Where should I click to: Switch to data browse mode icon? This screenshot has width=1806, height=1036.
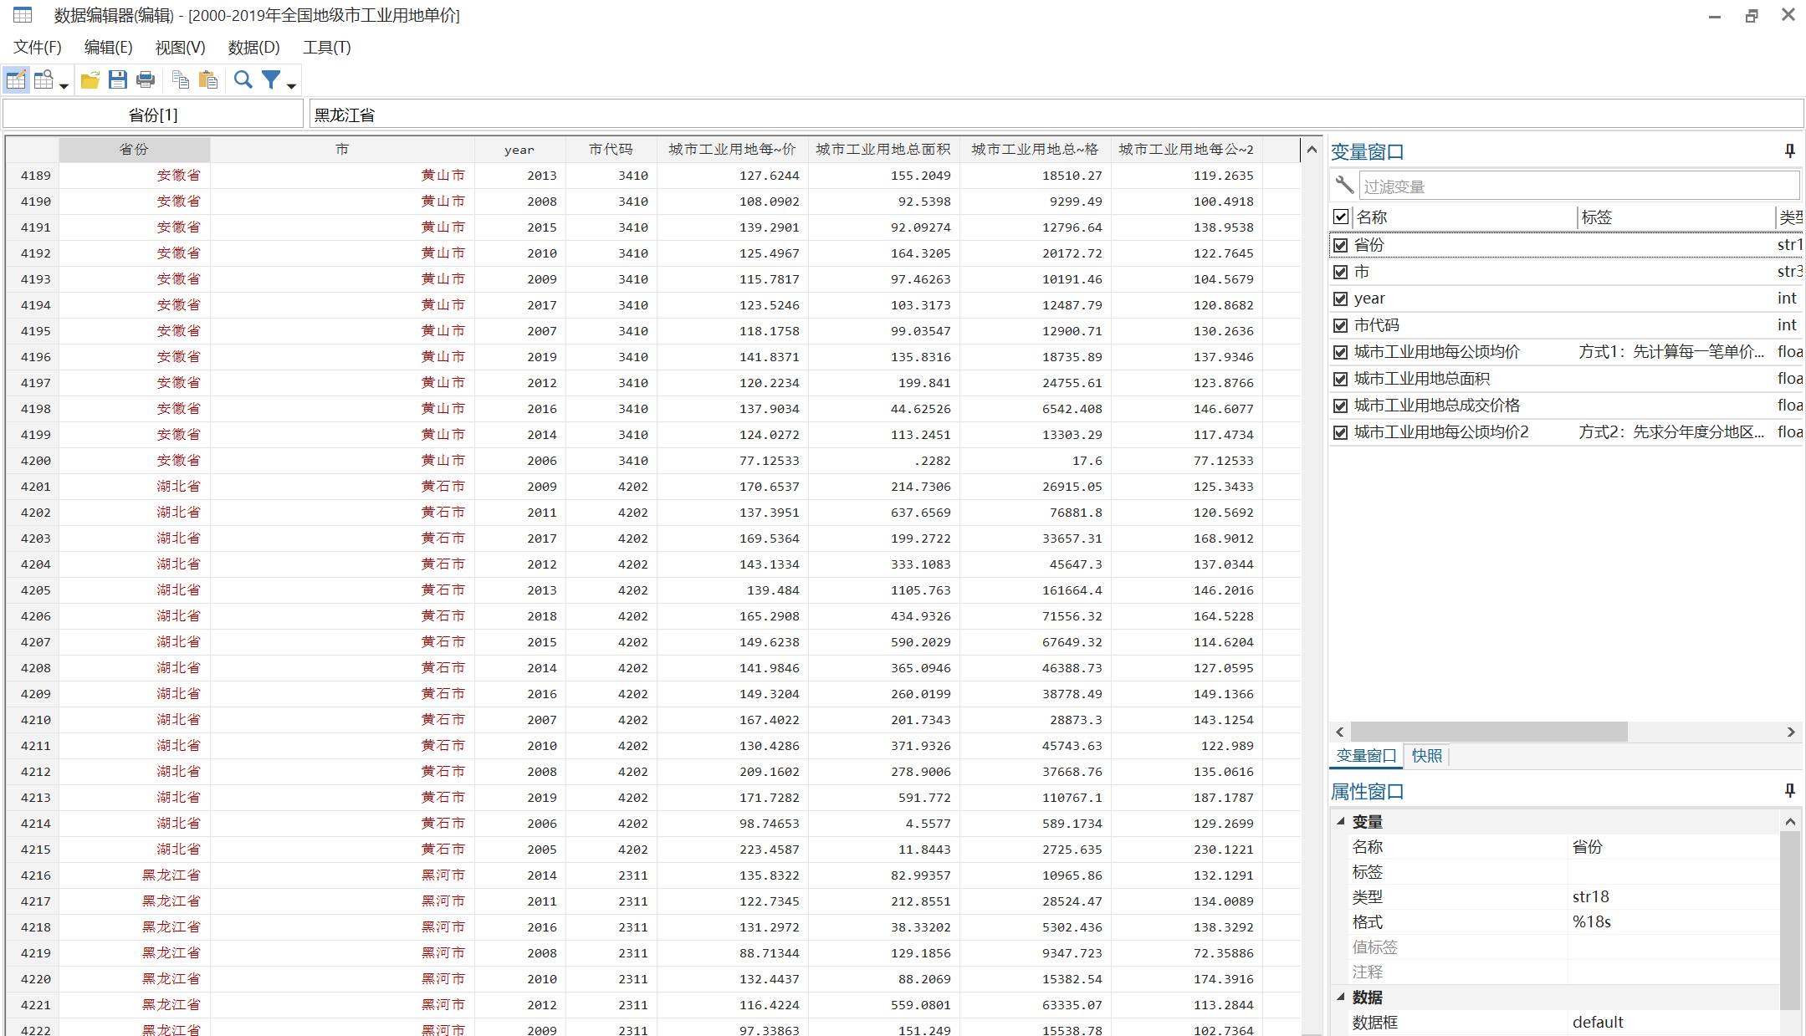(43, 80)
